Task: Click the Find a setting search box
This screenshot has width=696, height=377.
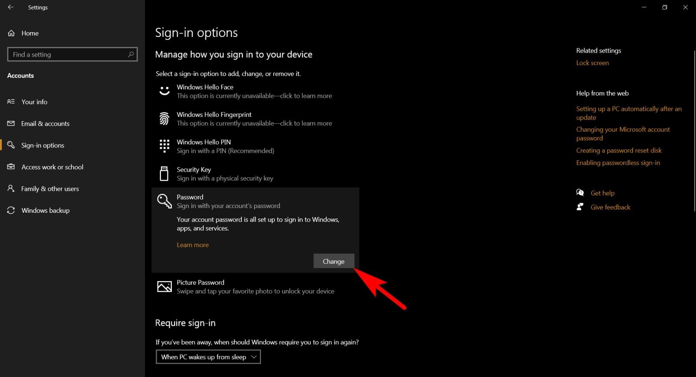Action: point(73,54)
